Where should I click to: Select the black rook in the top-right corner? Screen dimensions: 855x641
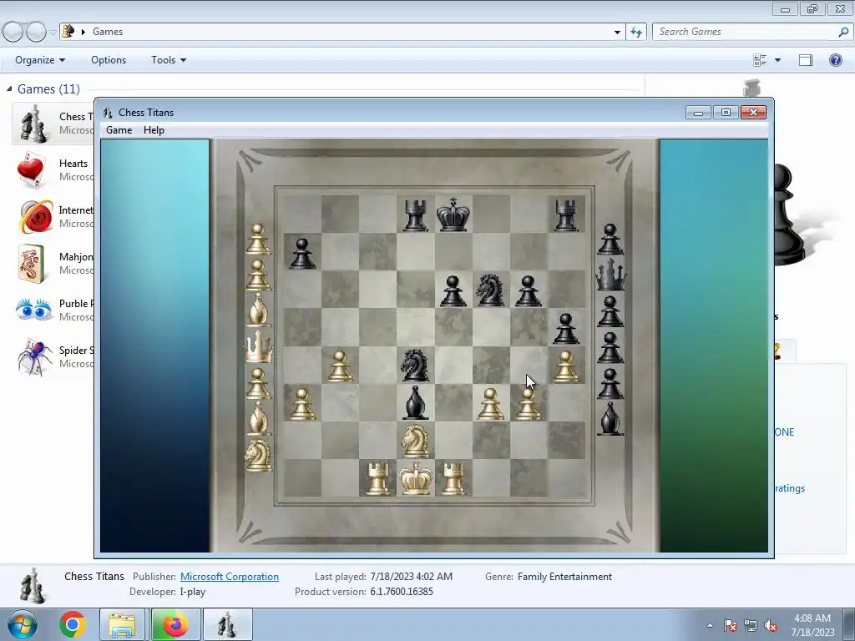[566, 215]
